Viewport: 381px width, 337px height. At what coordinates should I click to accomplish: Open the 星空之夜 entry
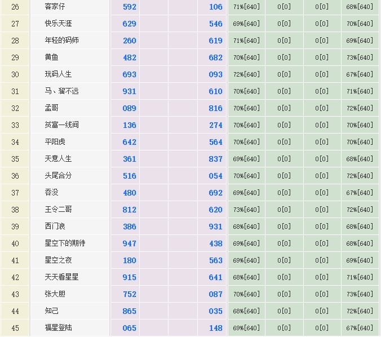click(x=59, y=260)
